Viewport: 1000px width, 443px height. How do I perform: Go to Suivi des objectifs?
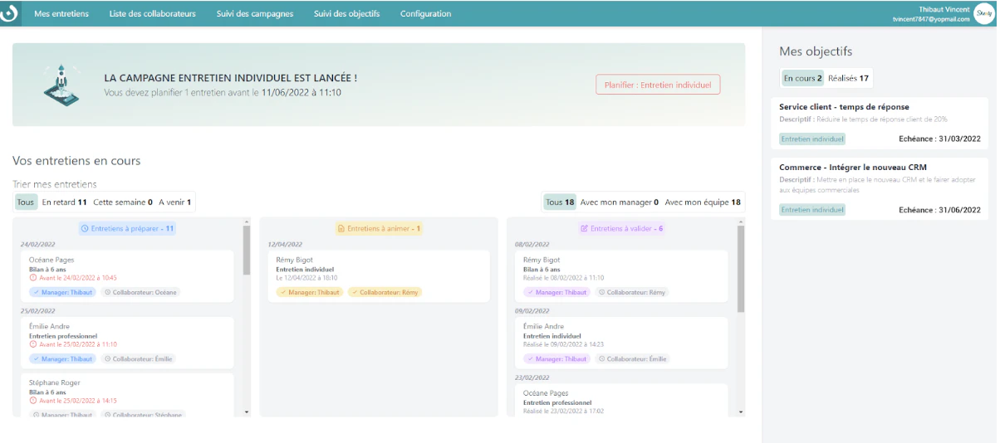[x=347, y=13]
